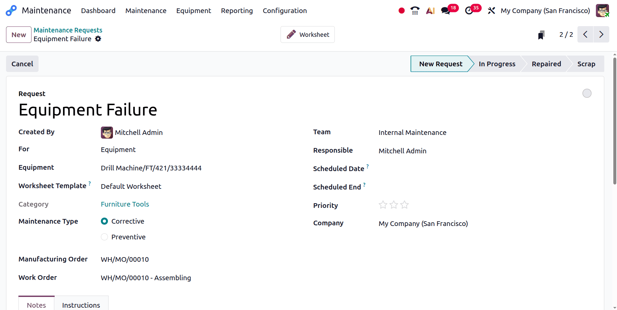Open the debug tools wrench icon

pyautogui.click(x=491, y=11)
